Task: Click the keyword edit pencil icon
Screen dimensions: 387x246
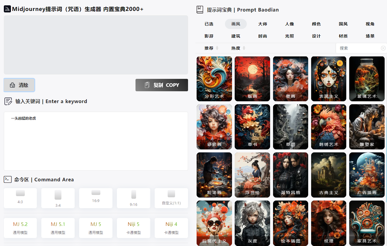Action: [8, 101]
